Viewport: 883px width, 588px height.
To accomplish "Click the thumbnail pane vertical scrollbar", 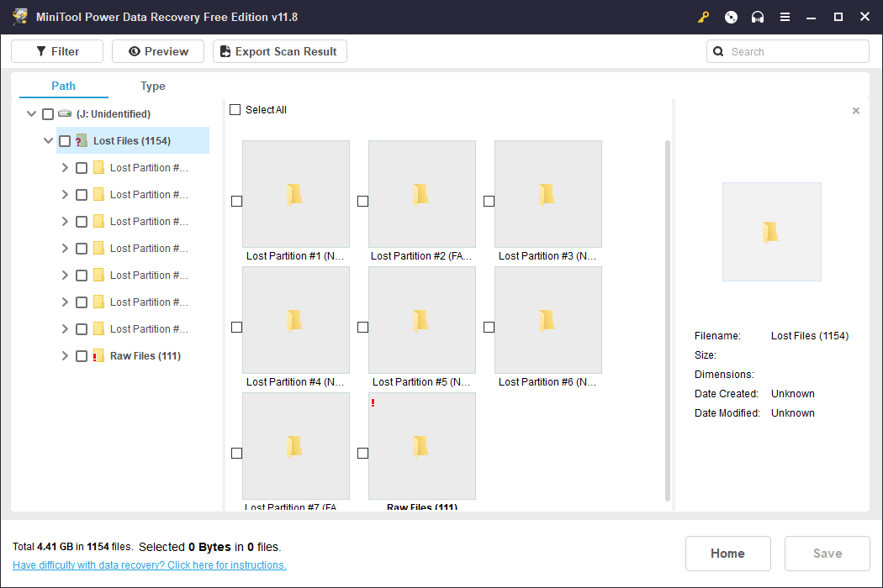I will (668, 321).
